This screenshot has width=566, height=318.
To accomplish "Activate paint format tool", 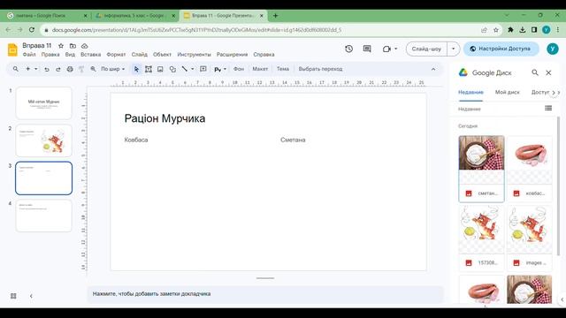I will point(81,69).
